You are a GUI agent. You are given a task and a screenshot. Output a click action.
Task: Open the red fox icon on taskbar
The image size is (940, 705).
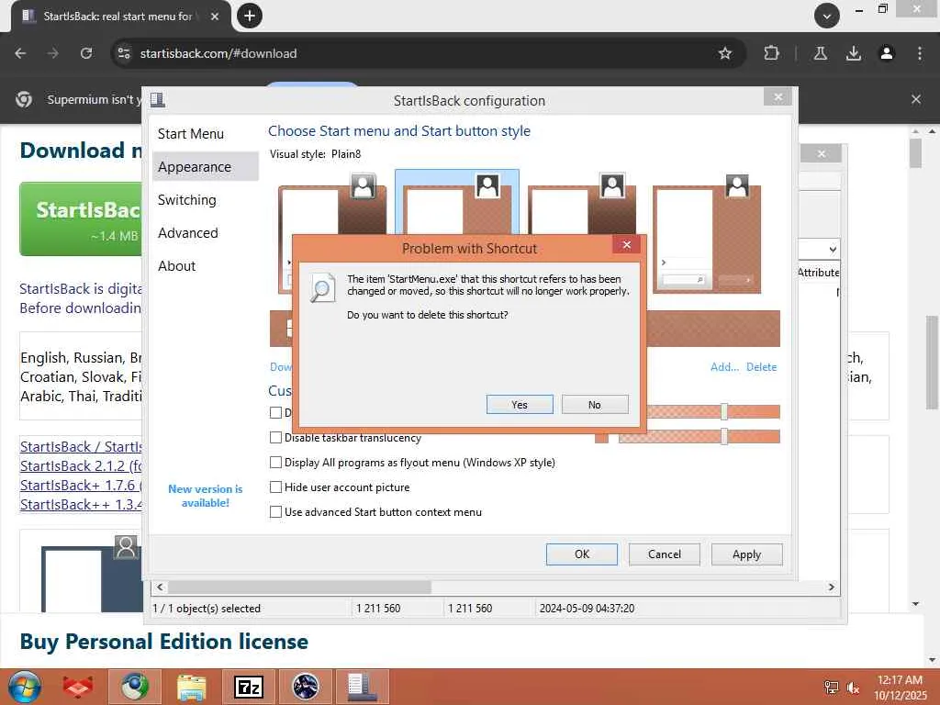pyautogui.click(x=78, y=687)
